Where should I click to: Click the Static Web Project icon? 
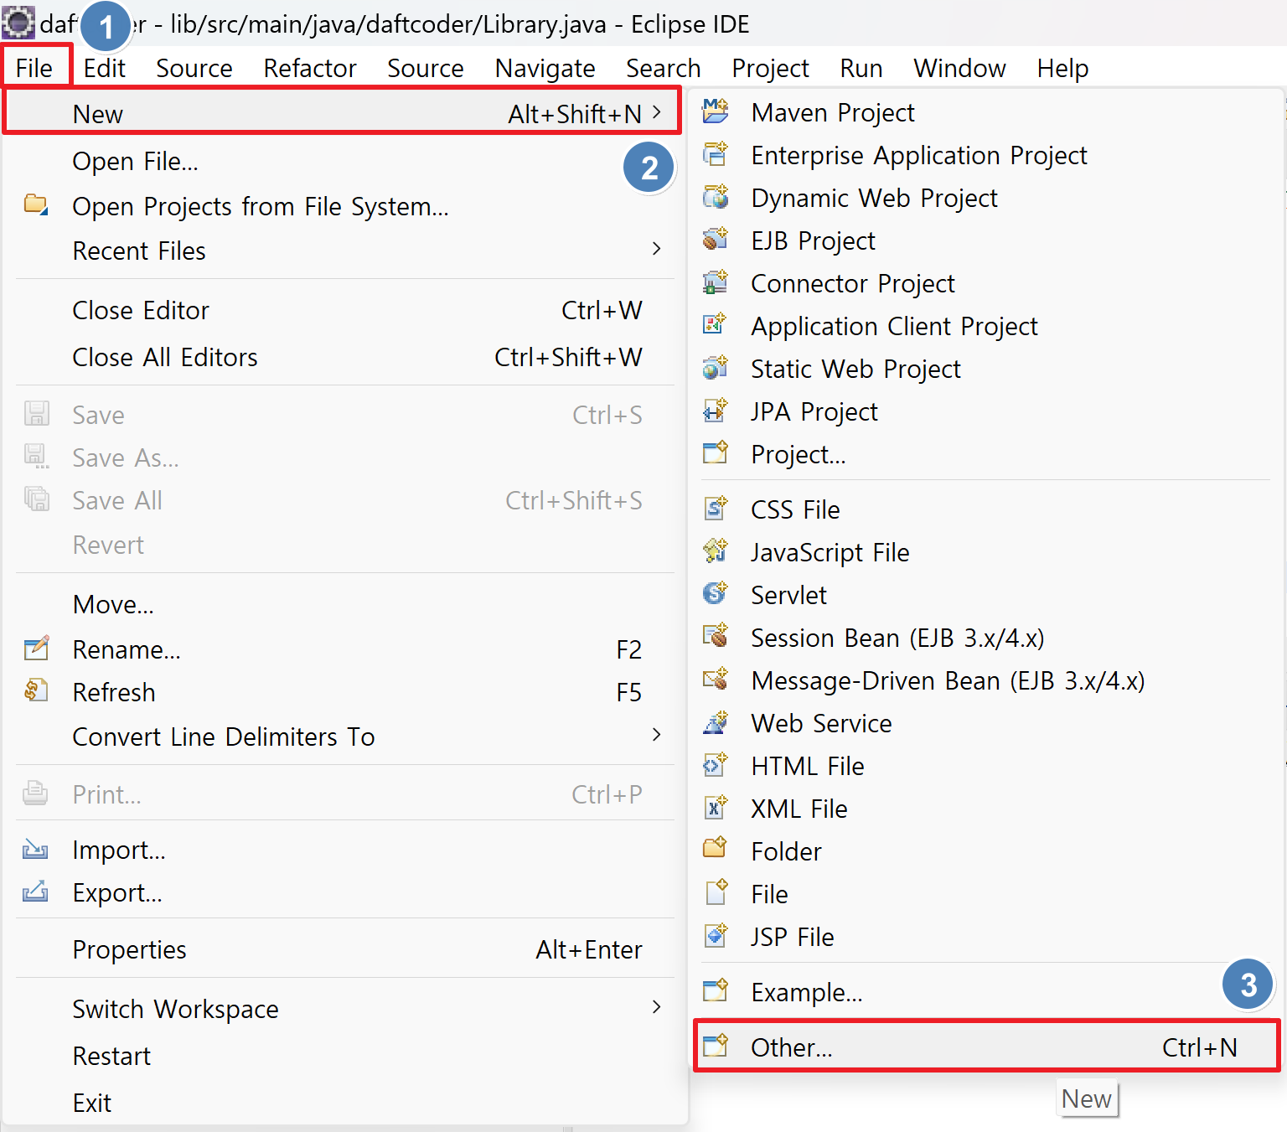(716, 368)
